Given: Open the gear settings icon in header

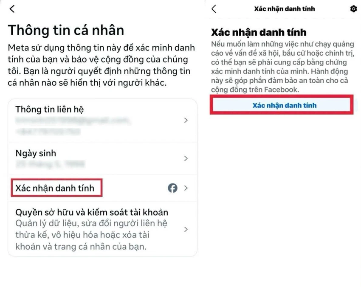Looking at the screenshot, I should (x=353, y=9).
